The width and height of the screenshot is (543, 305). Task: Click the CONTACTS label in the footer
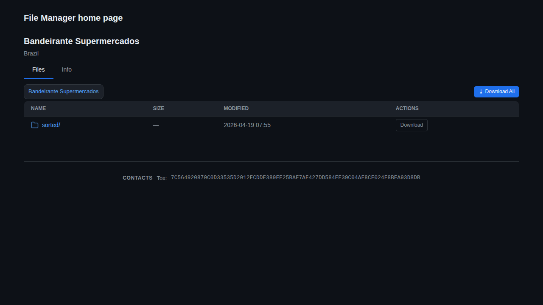(137, 178)
